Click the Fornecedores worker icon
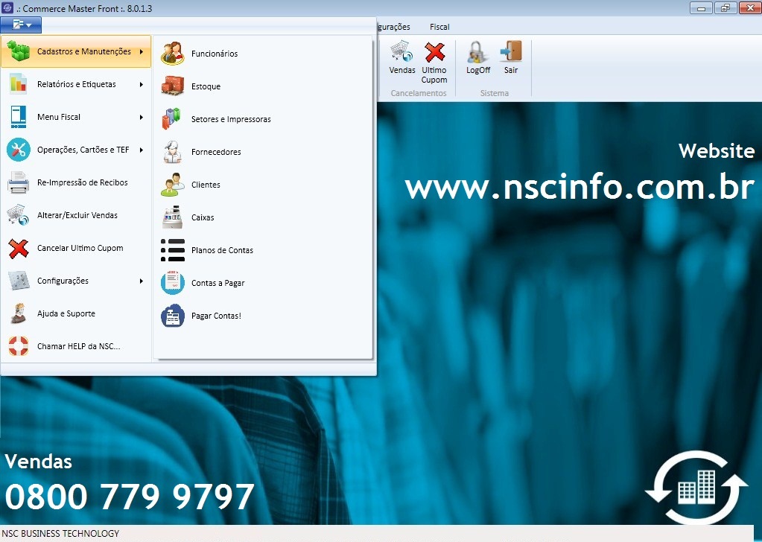Screen dimensions: 762x542 [172, 152]
